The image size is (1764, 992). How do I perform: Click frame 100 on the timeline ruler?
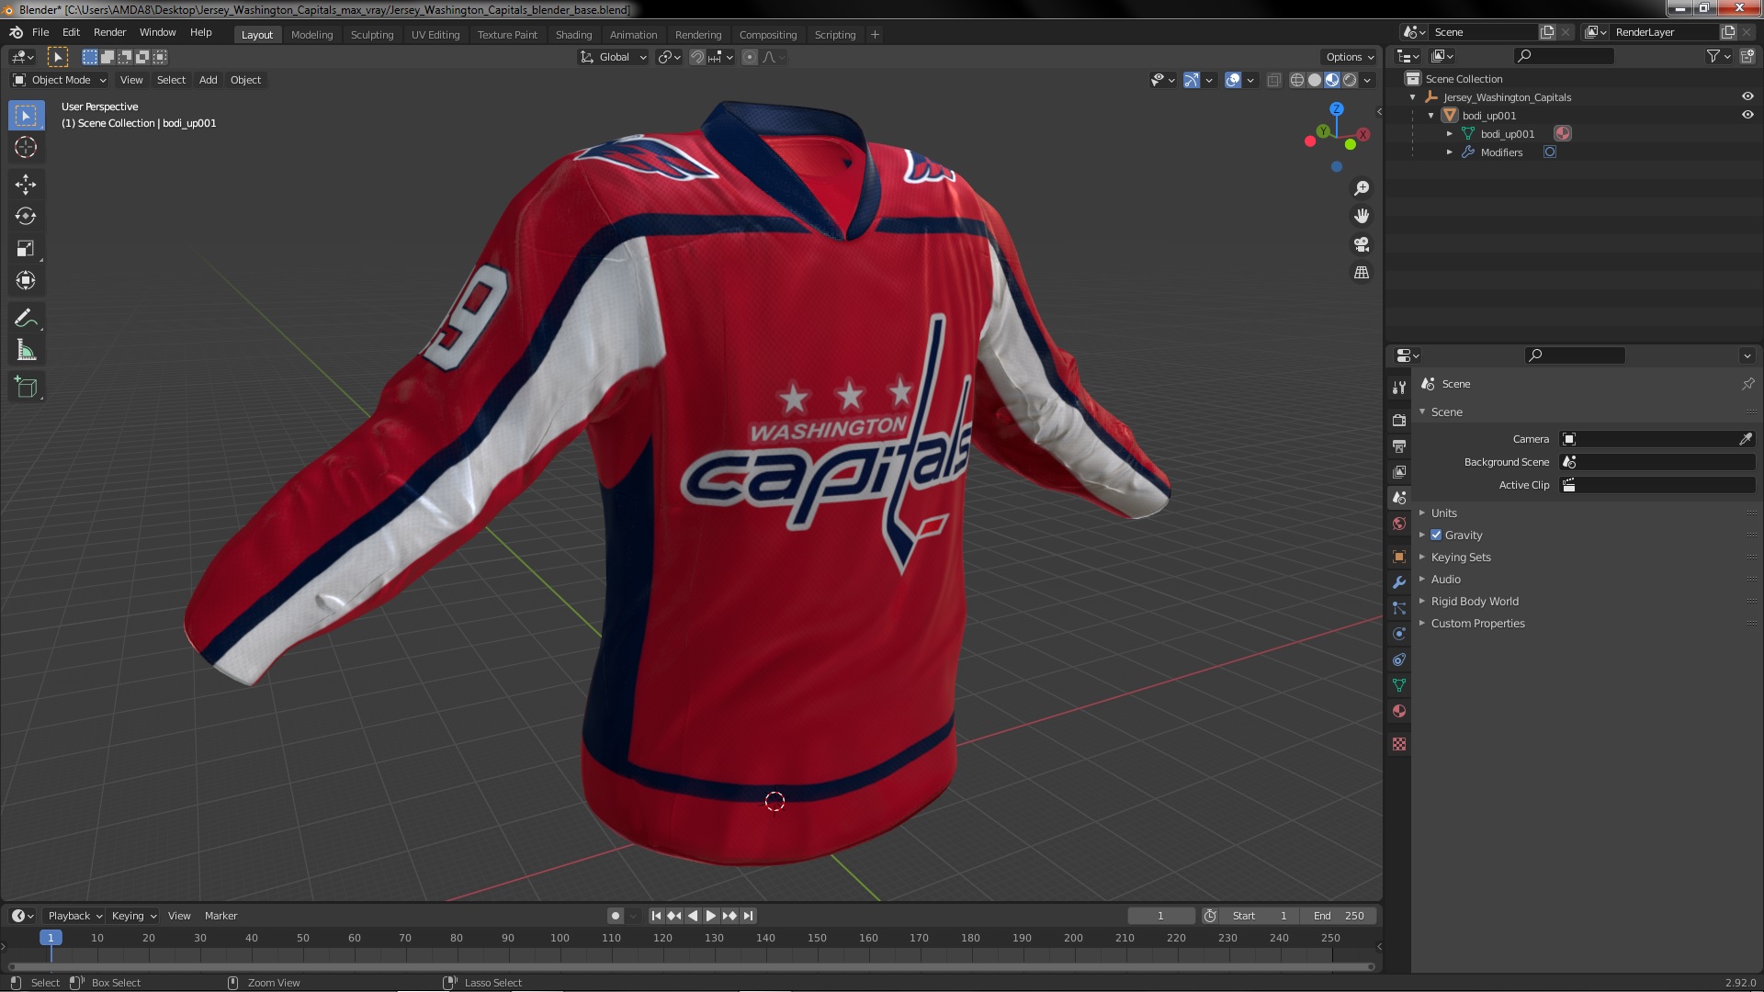(x=560, y=938)
